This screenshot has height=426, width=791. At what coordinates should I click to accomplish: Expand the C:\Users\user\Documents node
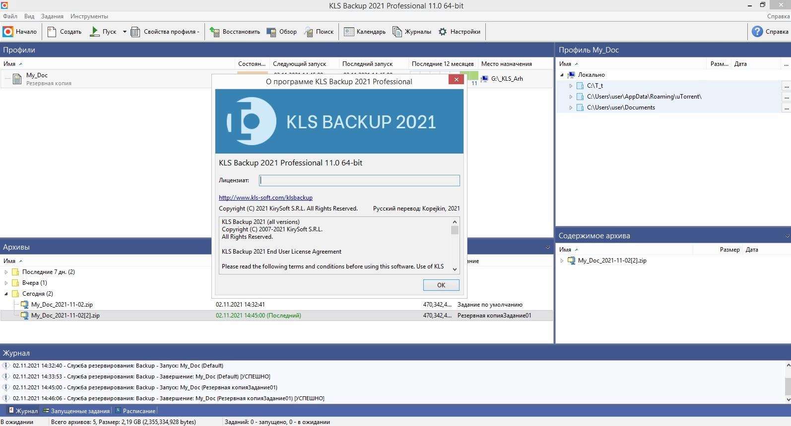[571, 107]
